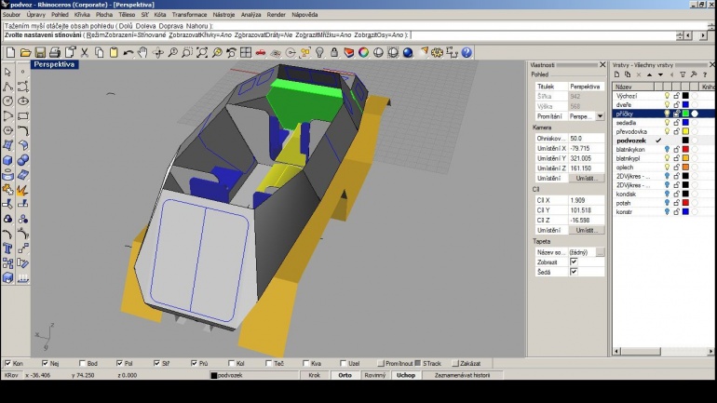Screen dimensions: 717x403
Task: Click the red car icon in toolbar
Action: point(261,52)
